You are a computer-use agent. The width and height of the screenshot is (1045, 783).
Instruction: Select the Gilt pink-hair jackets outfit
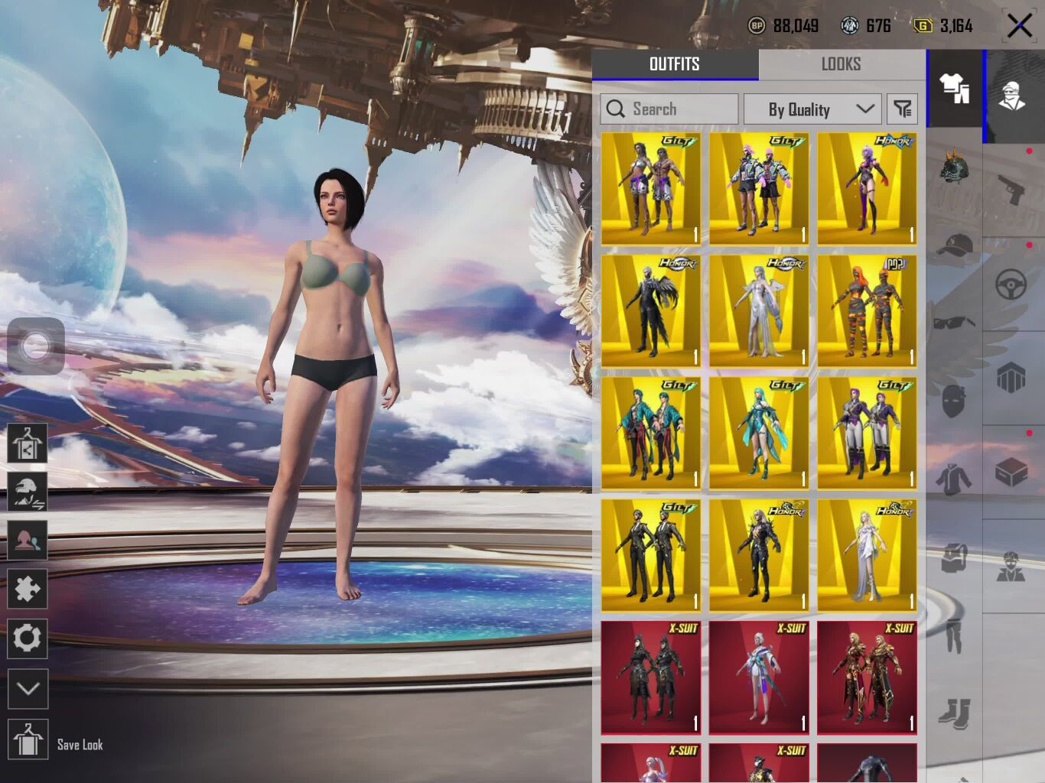tap(759, 189)
